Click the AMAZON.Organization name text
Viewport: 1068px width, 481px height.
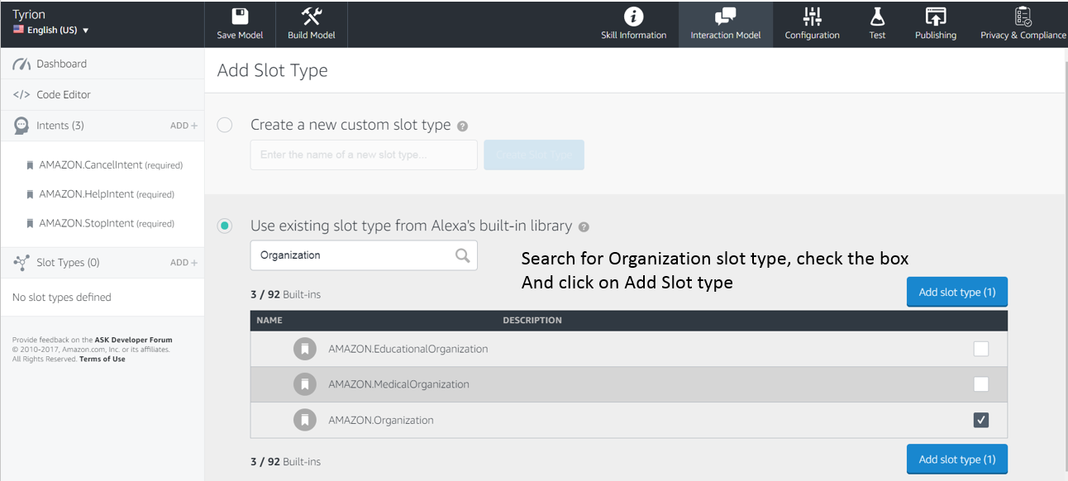tap(381, 420)
